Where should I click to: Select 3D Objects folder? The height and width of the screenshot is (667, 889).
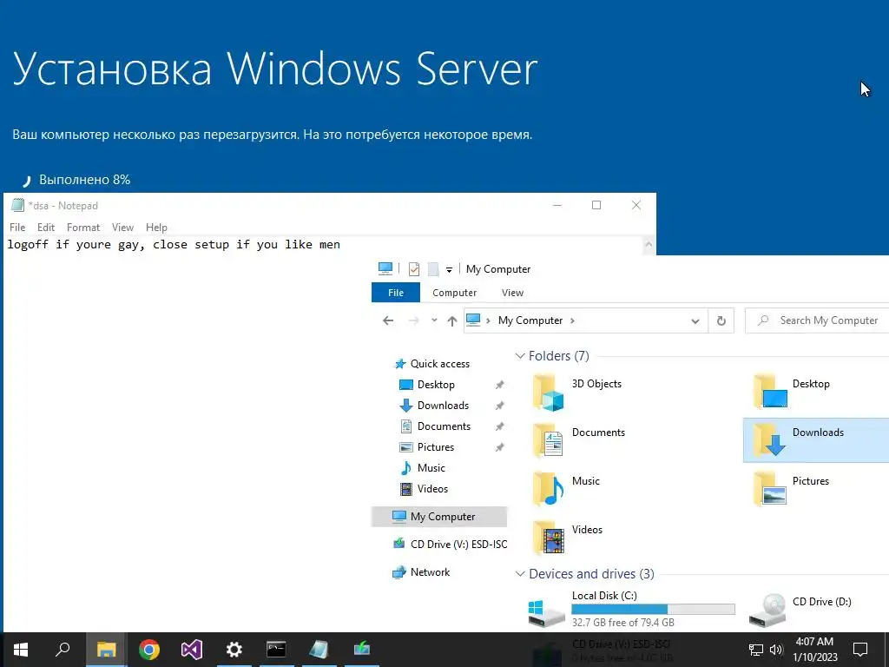pyautogui.click(x=578, y=391)
